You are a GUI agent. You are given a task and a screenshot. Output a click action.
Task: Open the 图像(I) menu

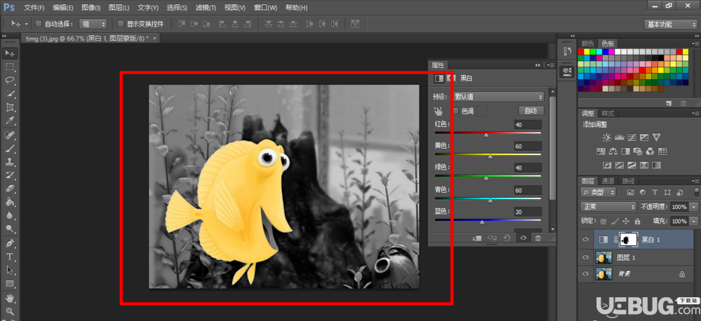tap(91, 8)
